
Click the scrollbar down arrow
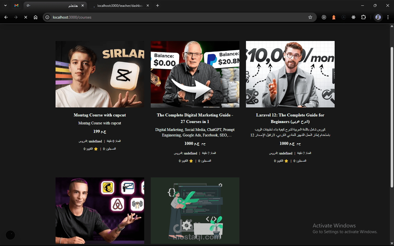point(392,244)
